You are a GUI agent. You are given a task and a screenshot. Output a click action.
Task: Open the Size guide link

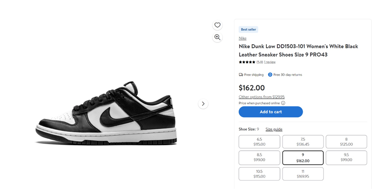click(x=274, y=129)
